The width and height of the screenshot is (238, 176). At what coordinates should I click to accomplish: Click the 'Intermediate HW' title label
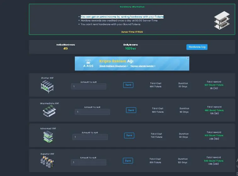point(49,104)
